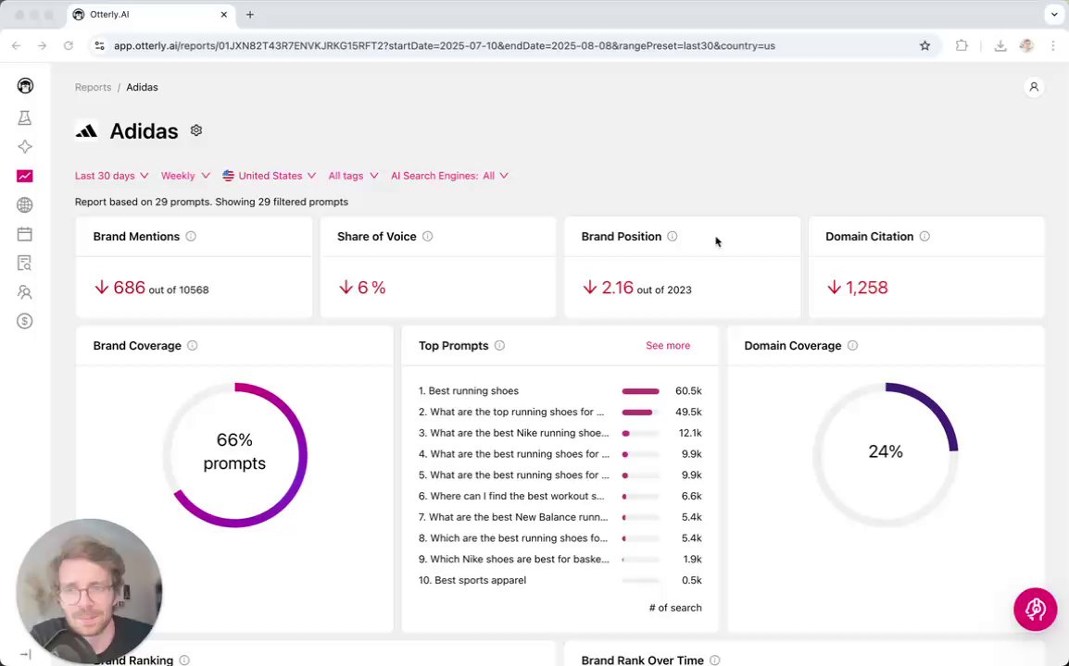Open the AI Search Engines filter

click(x=449, y=176)
